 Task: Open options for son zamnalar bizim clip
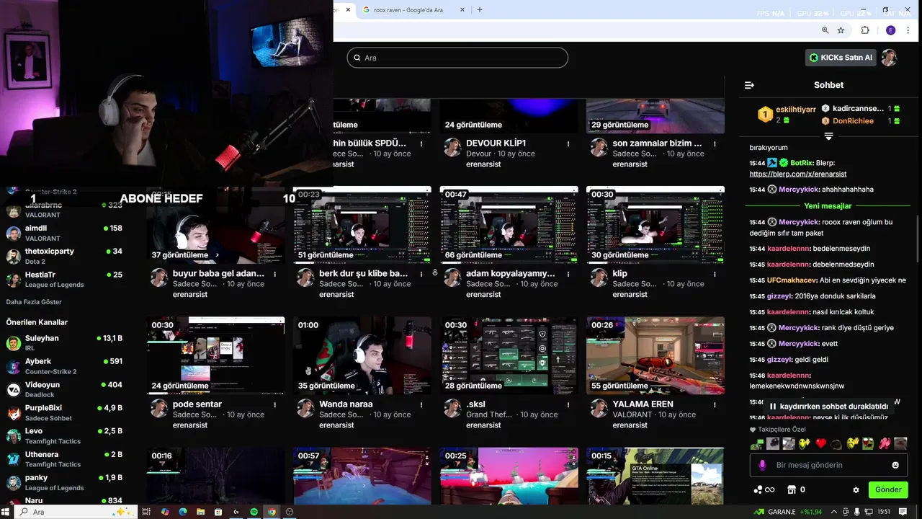point(715,143)
